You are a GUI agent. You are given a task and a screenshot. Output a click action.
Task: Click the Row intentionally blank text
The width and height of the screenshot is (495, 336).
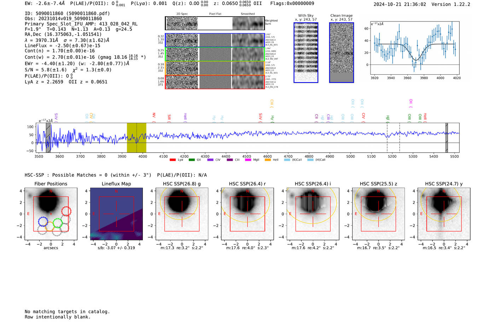pyautogui.click(x=58, y=317)
